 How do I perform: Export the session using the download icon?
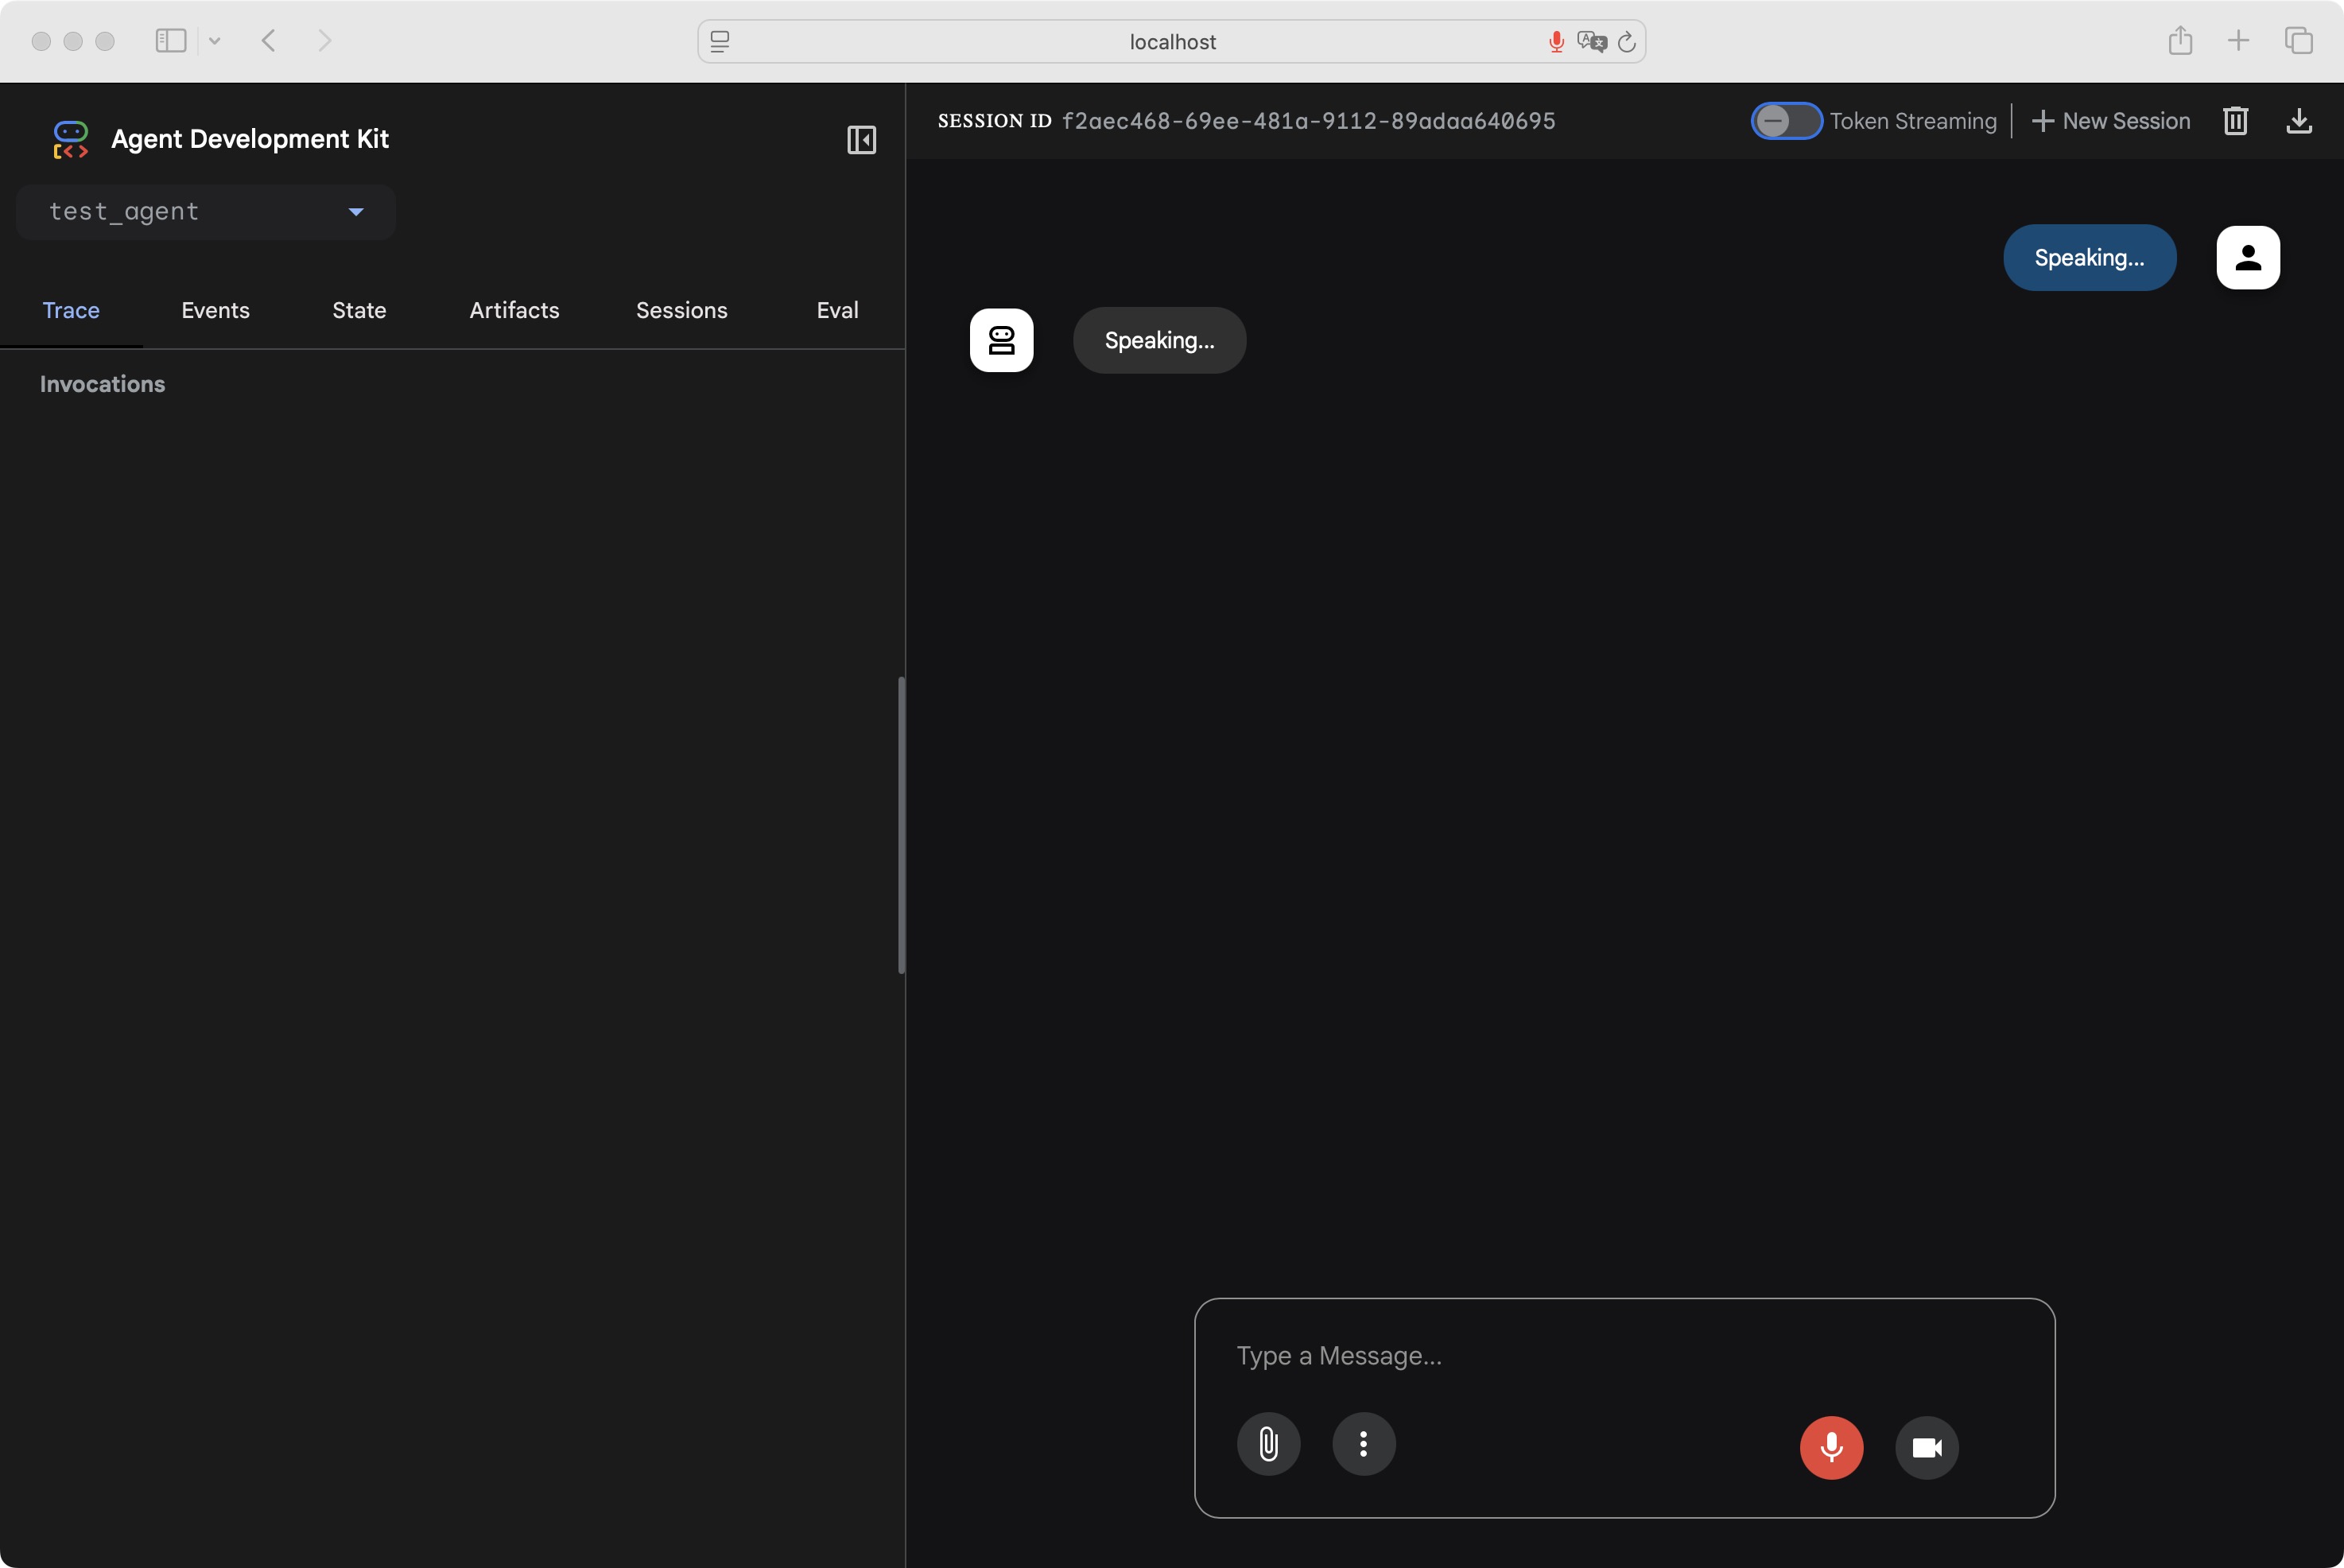coord(2299,121)
